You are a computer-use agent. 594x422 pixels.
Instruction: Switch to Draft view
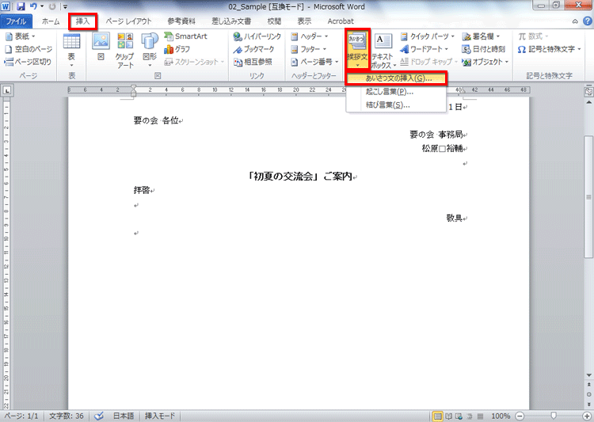tap(480, 416)
